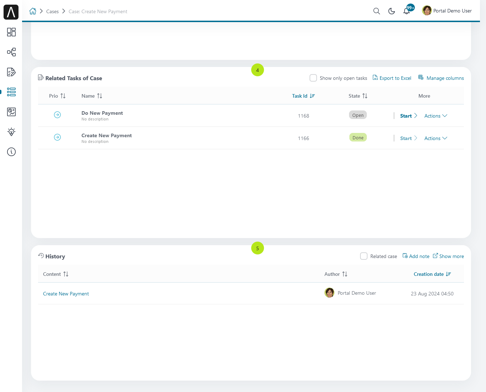Sort tasks by Prio column
This screenshot has width=486, height=392.
pyautogui.click(x=57, y=96)
